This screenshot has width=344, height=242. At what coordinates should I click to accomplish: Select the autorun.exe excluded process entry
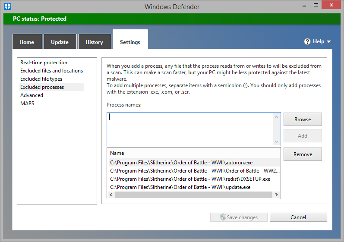[181, 163]
